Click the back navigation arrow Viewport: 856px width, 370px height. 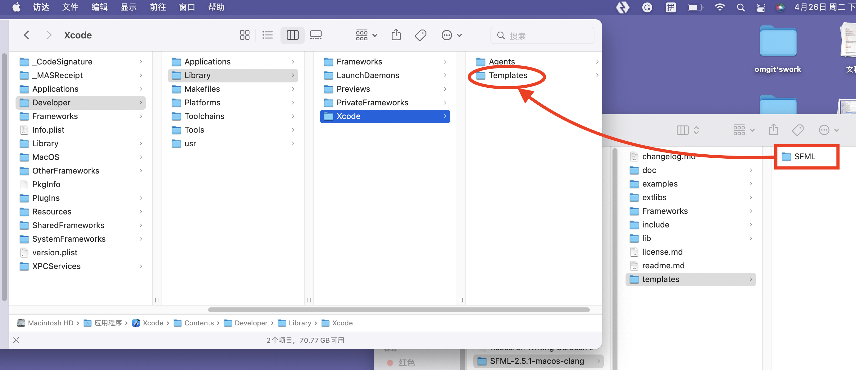[27, 35]
